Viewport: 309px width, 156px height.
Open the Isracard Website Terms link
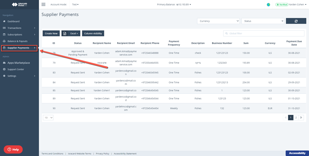click(80, 154)
